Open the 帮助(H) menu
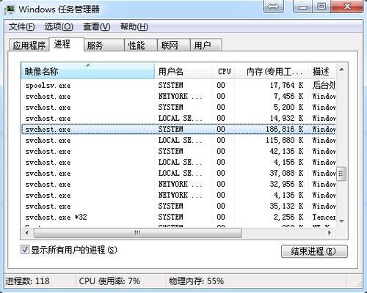 (x=134, y=26)
